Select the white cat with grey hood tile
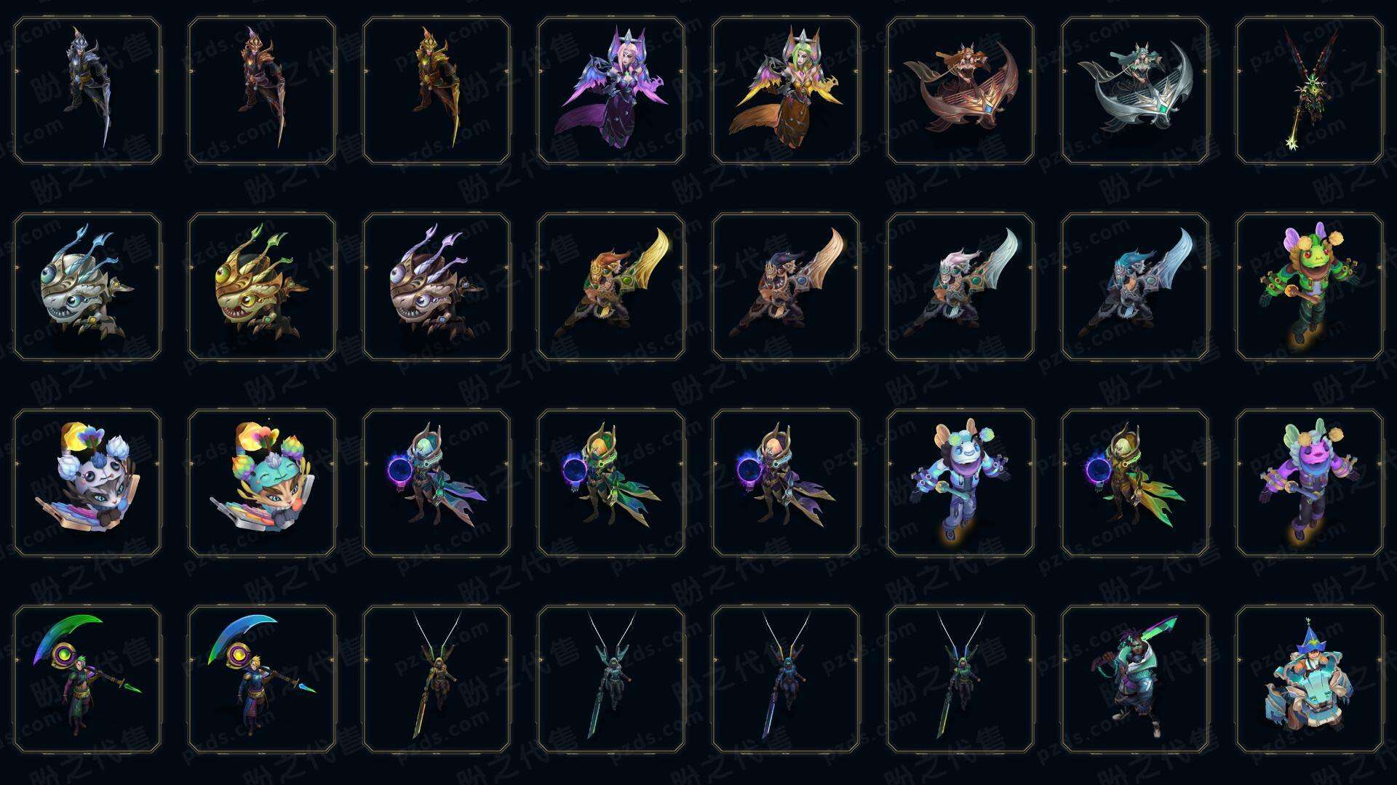The height and width of the screenshot is (785, 1397). (87, 483)
